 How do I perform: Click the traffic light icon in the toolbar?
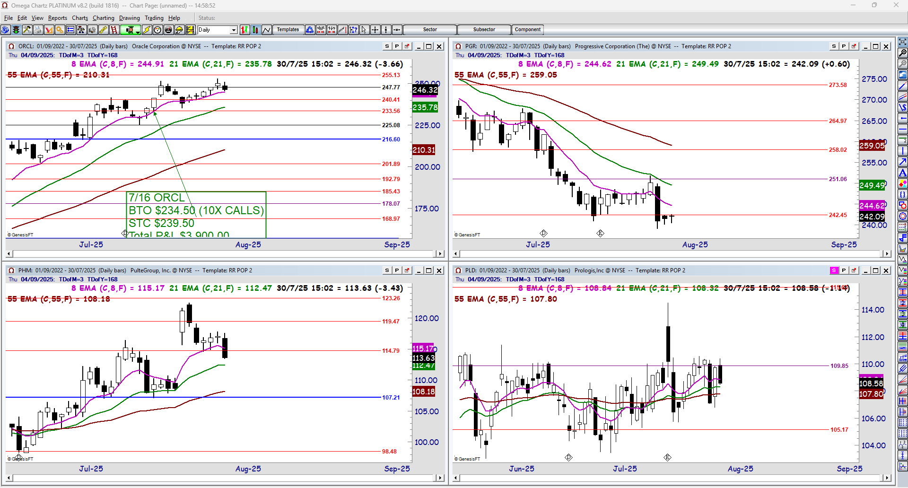[x=16, y=30]
